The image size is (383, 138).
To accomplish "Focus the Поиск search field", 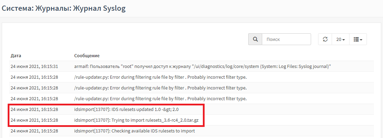I will [x=286, y=39].
